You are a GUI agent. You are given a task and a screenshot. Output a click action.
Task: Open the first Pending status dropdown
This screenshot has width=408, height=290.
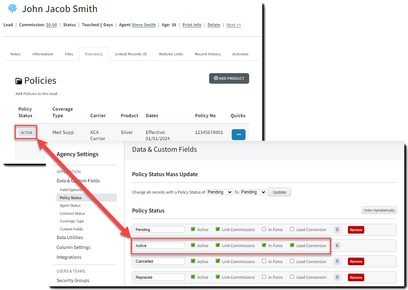pos(220,192)
